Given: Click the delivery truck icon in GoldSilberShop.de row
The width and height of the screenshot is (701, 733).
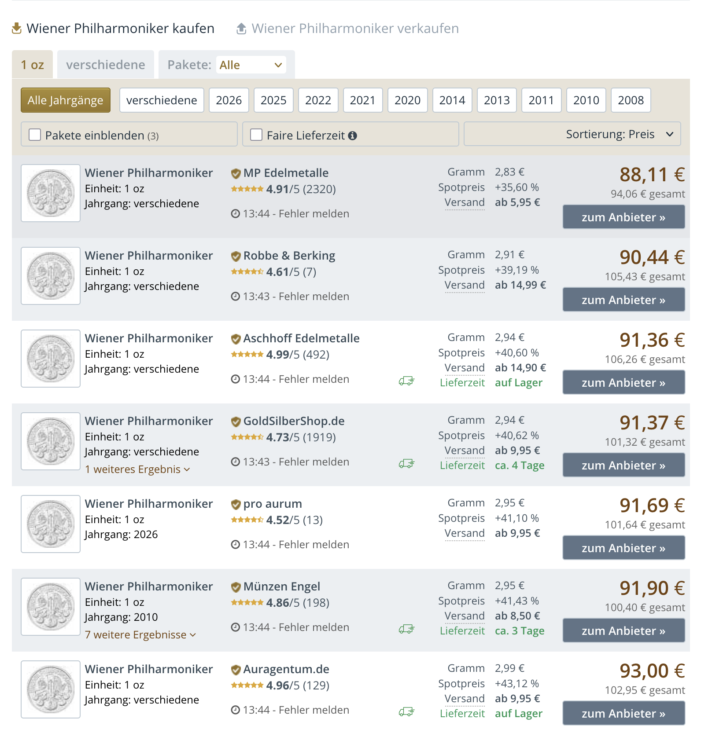Looking at the screenshot, I should pyautogui.click(x=407, y=464).
